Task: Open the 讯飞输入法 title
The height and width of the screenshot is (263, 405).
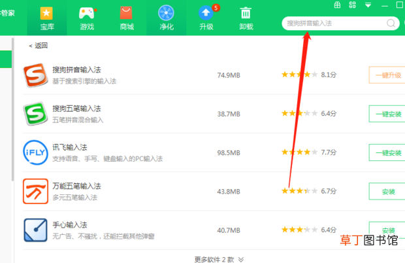Action: click(x=70, y=147)
